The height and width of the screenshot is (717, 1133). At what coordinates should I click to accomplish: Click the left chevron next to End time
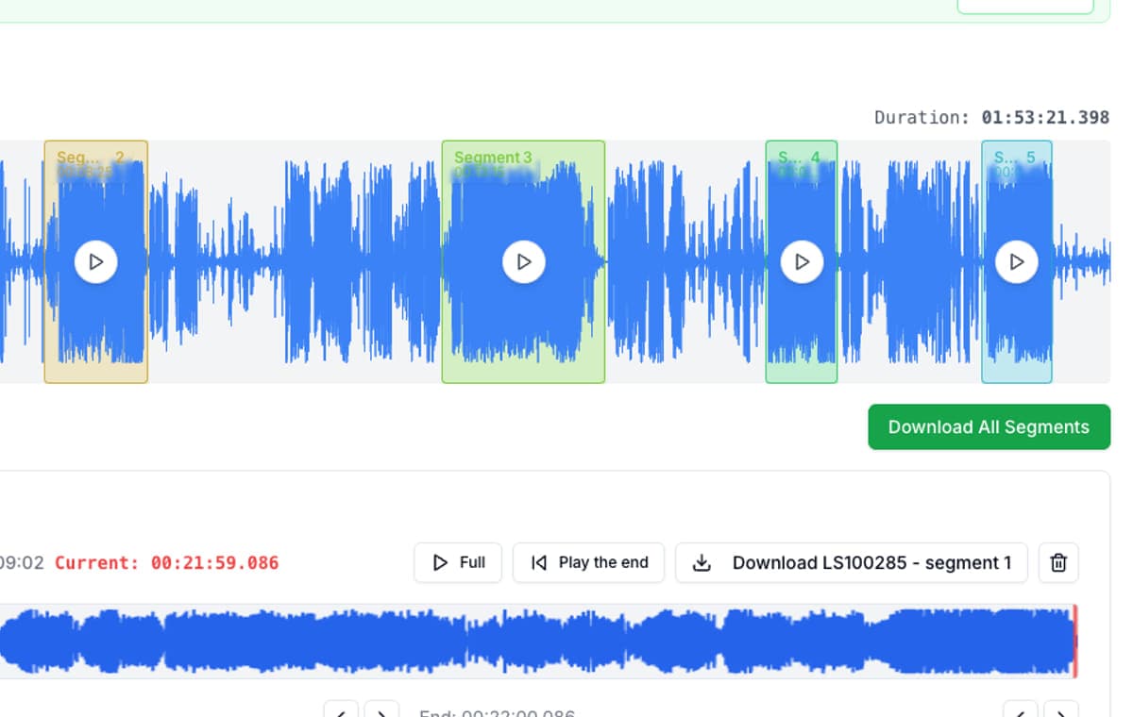point(341,714)
